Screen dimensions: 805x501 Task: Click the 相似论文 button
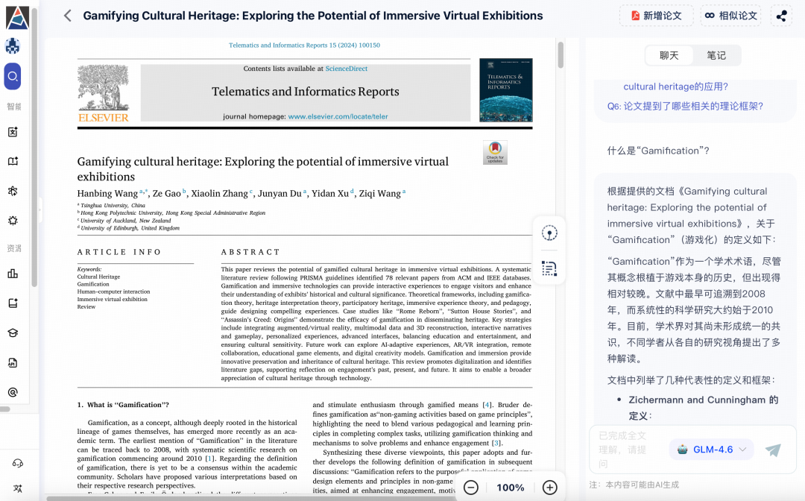click(730, 16)
